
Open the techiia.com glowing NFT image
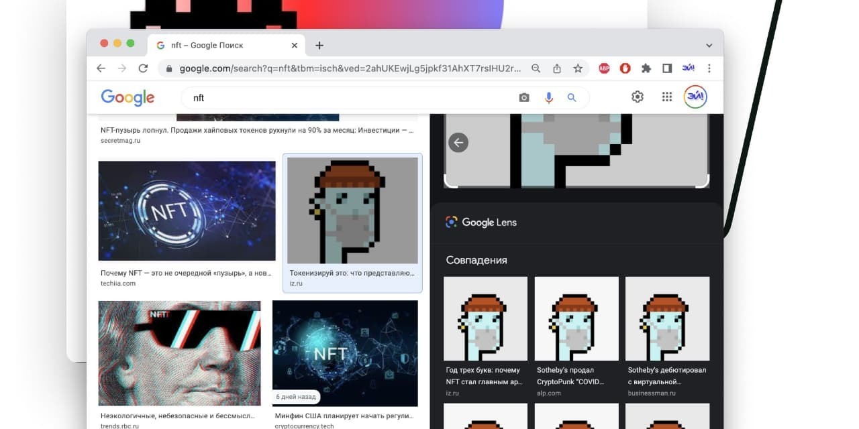[x=187, y=210]
